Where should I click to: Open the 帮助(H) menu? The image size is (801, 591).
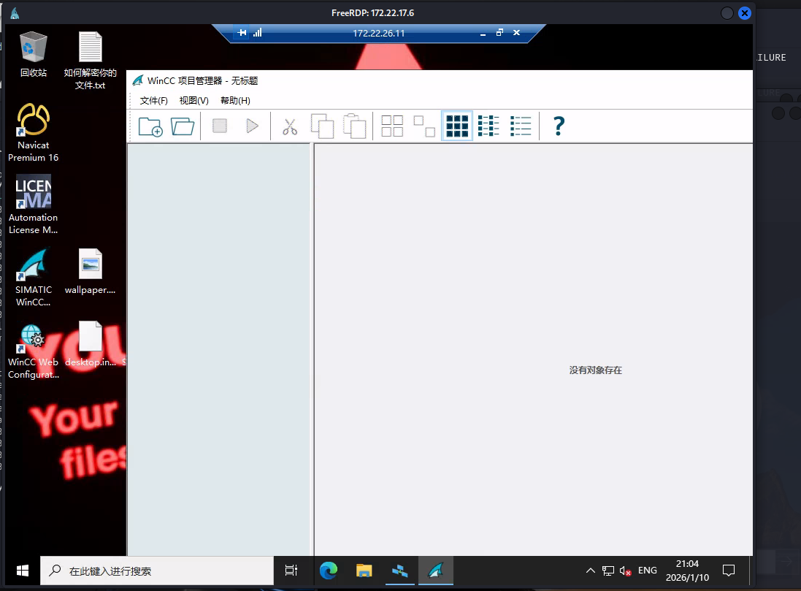pyautogui.click(x=235, y=101)
